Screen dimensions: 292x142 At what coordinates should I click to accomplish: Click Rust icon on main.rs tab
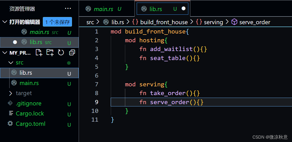click(x=88, y=9)
